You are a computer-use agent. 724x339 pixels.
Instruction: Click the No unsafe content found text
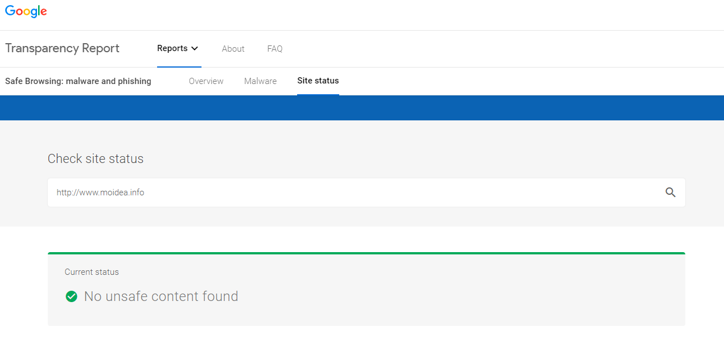pos(161,296)
